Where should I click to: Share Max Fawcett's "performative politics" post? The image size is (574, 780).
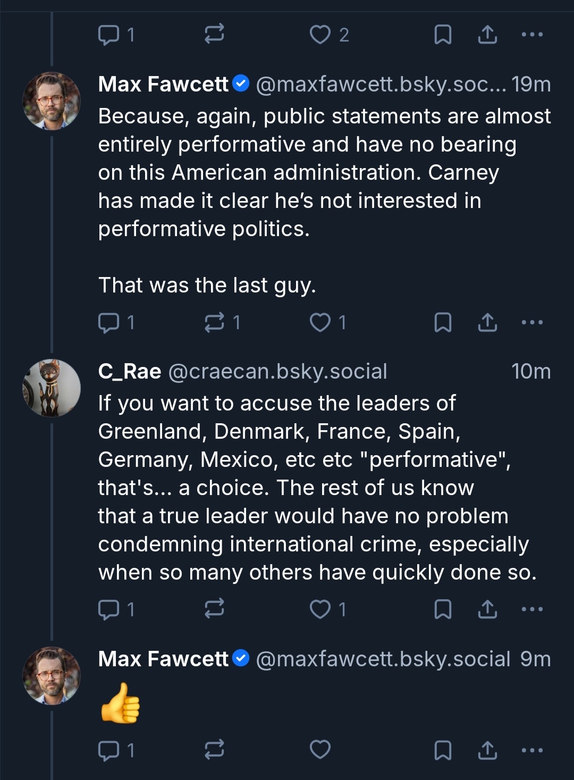point(487,322)
